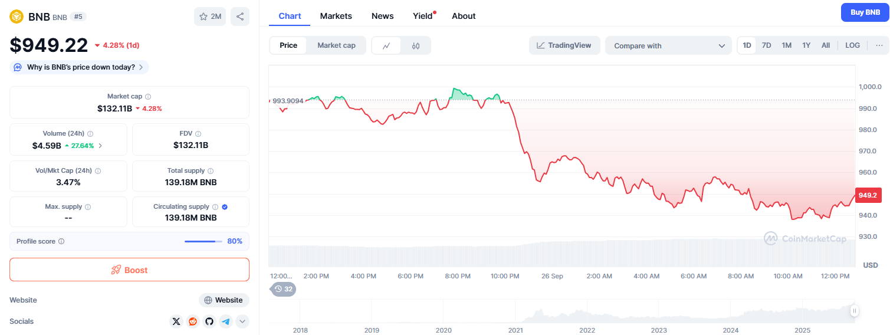Switch to line chart view
The width and height of the screenshot is (890, 335).
coord(386,45)
